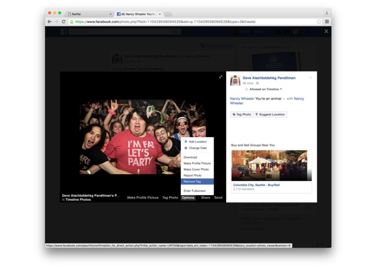Open Timeline Photos album link

tap(78, 200)
